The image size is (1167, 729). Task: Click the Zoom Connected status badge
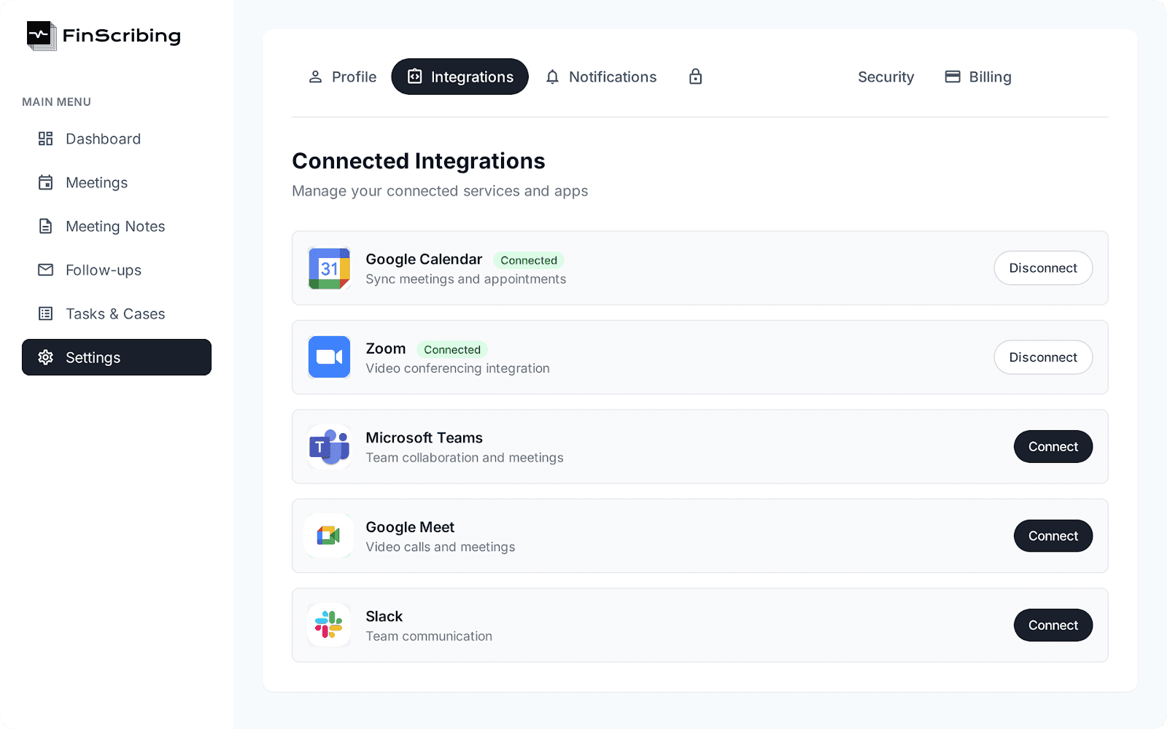point(452,350)
